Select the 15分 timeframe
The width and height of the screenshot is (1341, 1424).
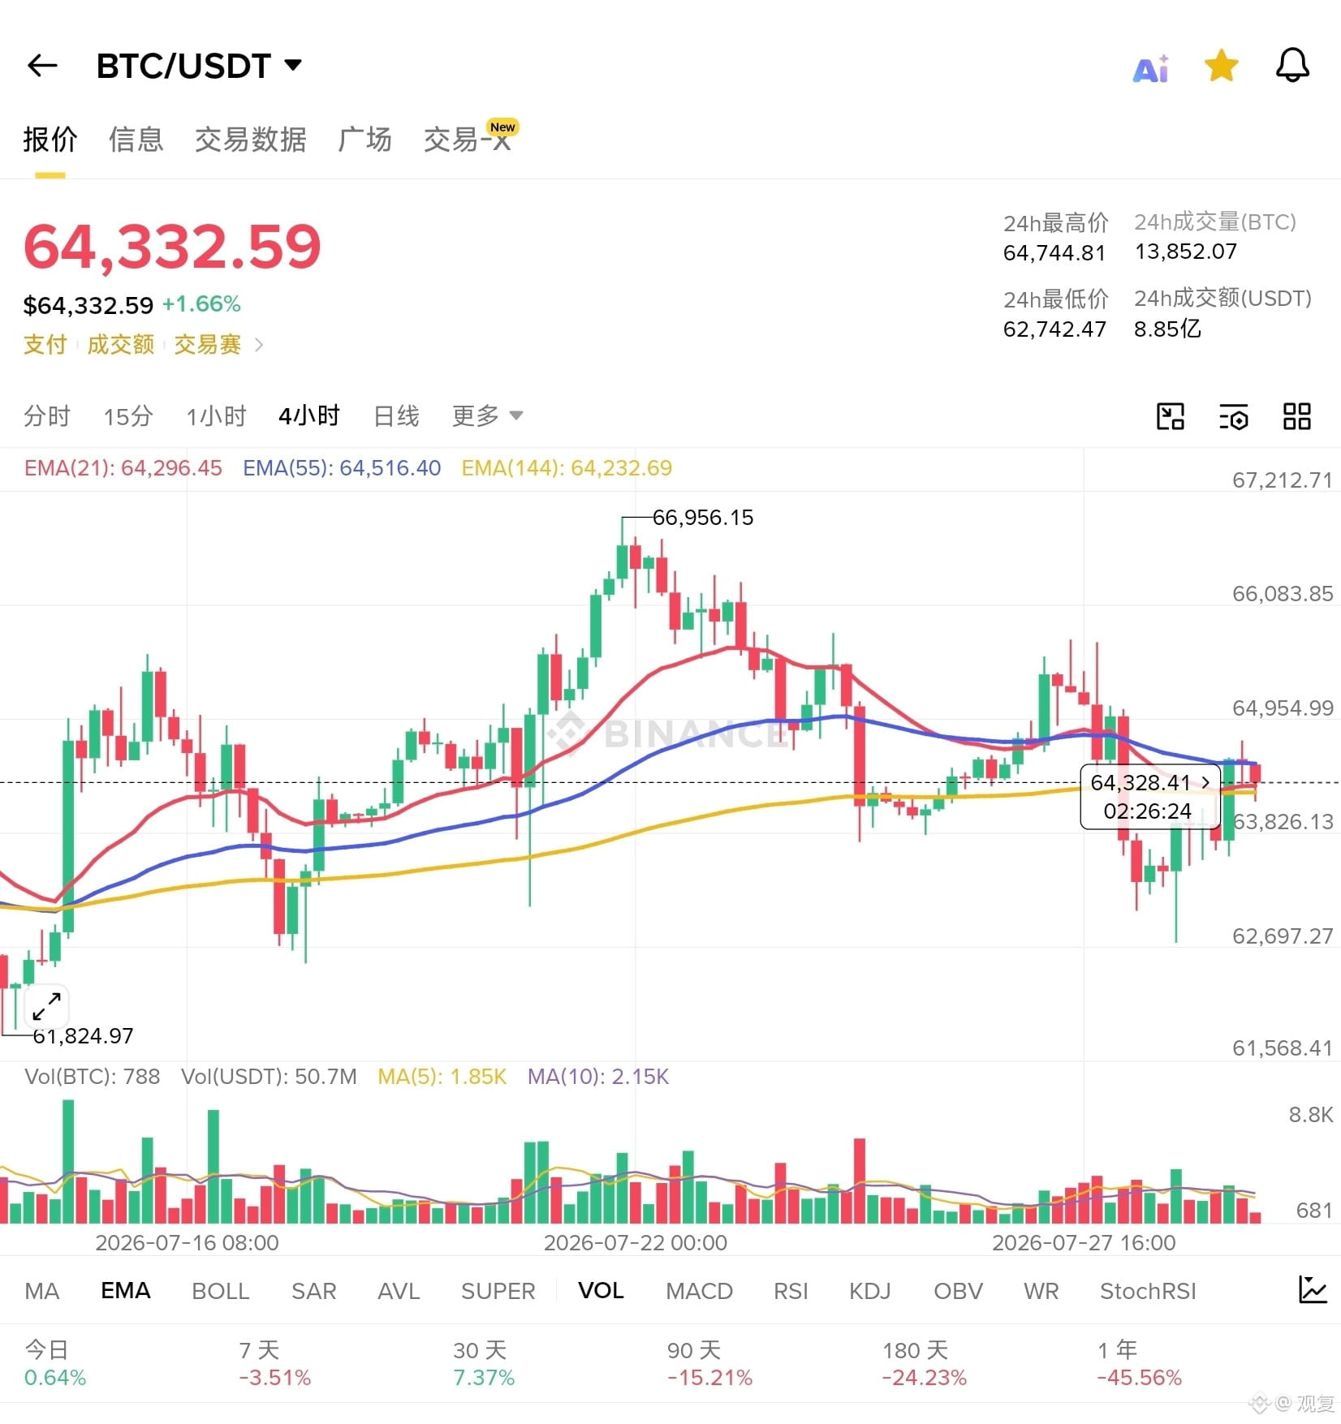click(127, 416)
